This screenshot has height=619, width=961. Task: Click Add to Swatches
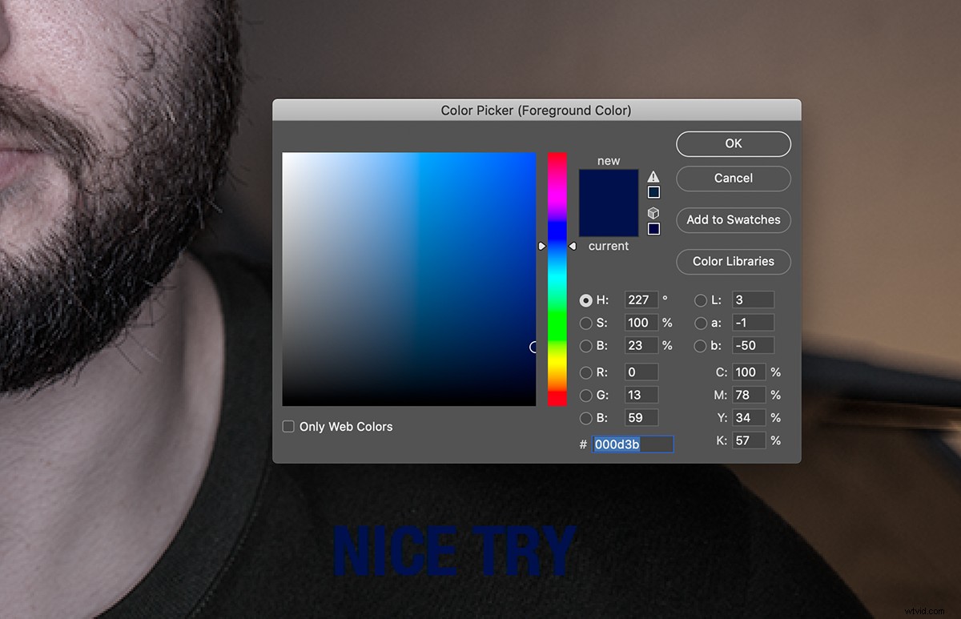click(x=733, y=219)
